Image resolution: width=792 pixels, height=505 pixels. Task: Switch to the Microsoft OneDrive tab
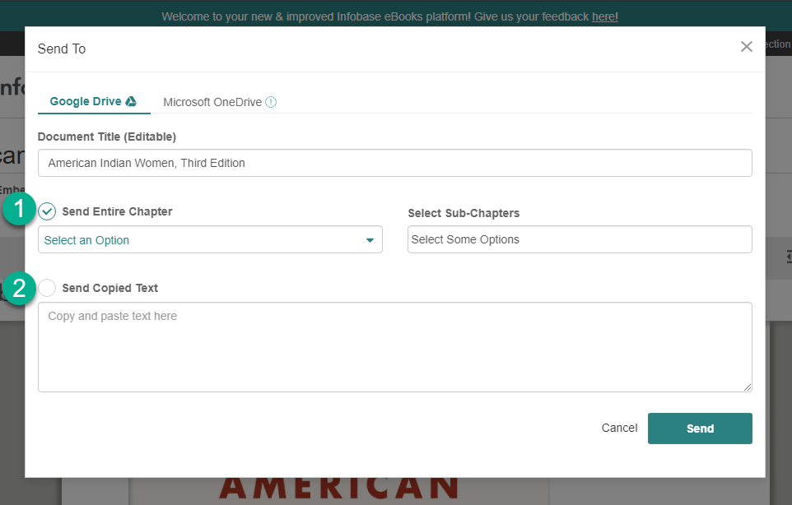212,103
